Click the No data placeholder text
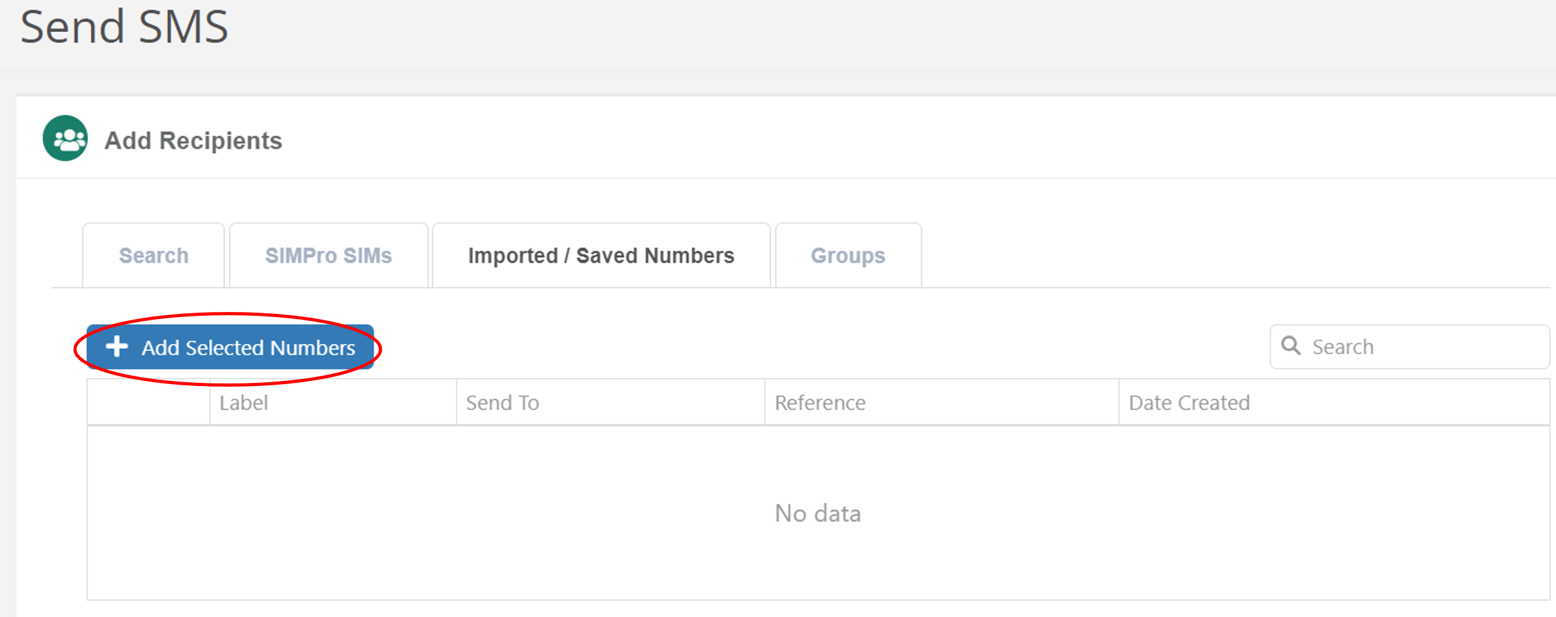Viewport: 1556px width, 617px height. 818,512
